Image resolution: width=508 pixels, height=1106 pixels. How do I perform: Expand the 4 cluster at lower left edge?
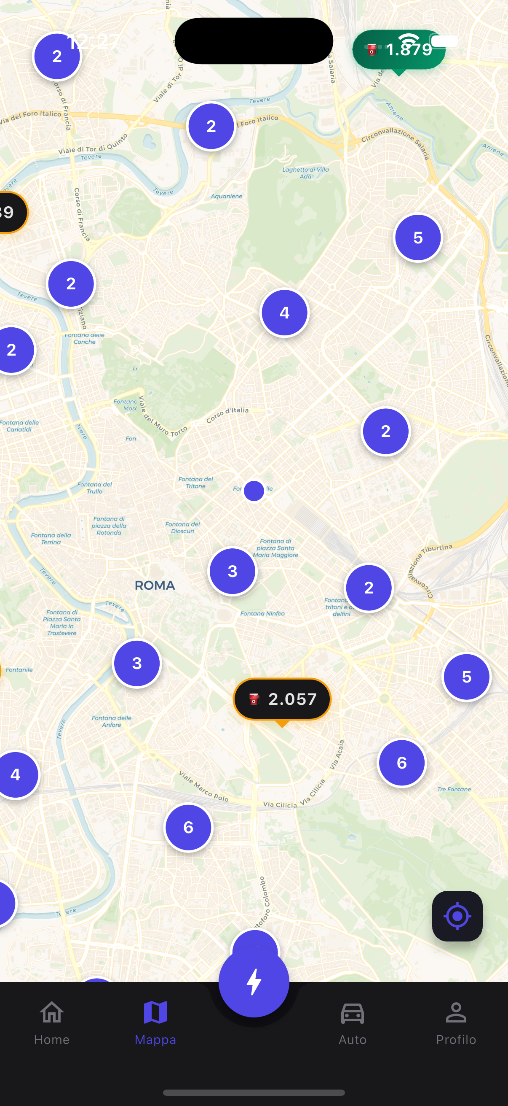16,774
